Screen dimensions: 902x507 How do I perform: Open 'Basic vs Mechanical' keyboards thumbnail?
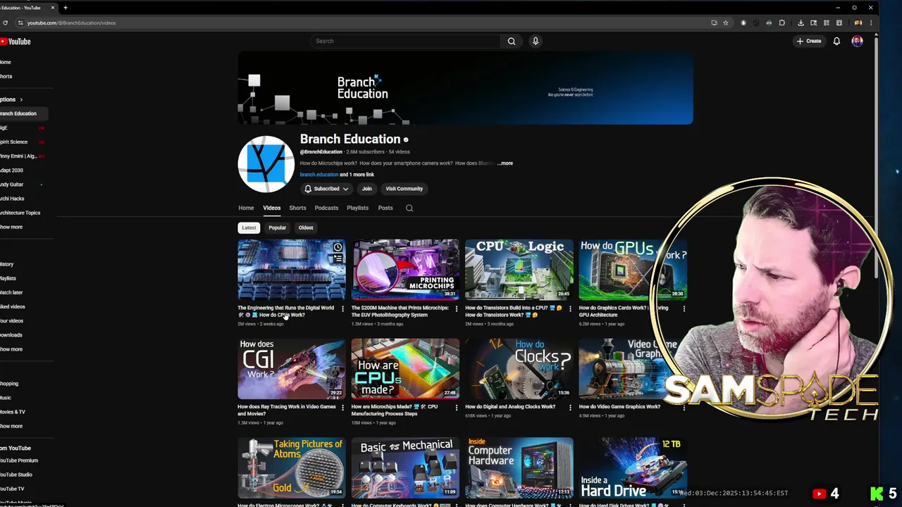pyautogui.click(x=405, y=468)
